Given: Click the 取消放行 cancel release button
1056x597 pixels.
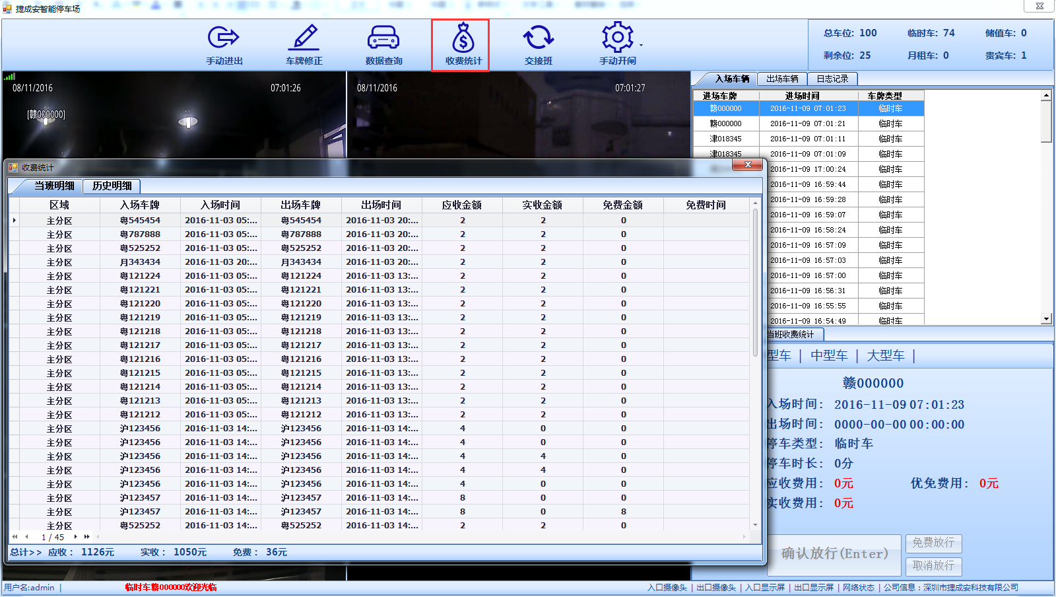Looking at the screenshot, I should point(933,567).
